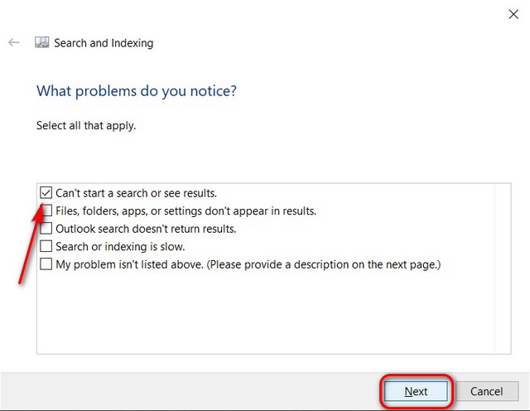Enable the Outlook search problem checkbox
Screen dimensions: 530x411
click(x=46, y=229)
